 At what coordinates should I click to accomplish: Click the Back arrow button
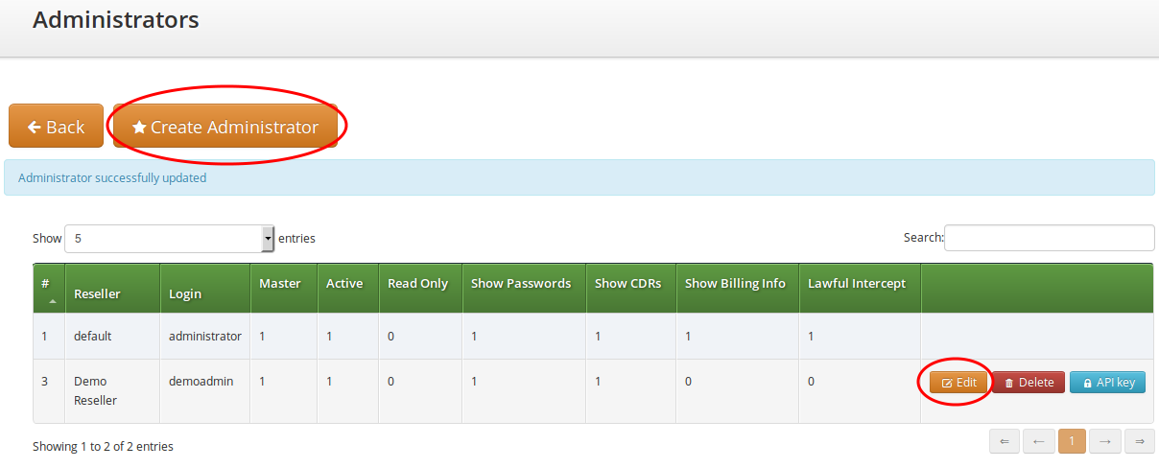(x=56, y=127)
